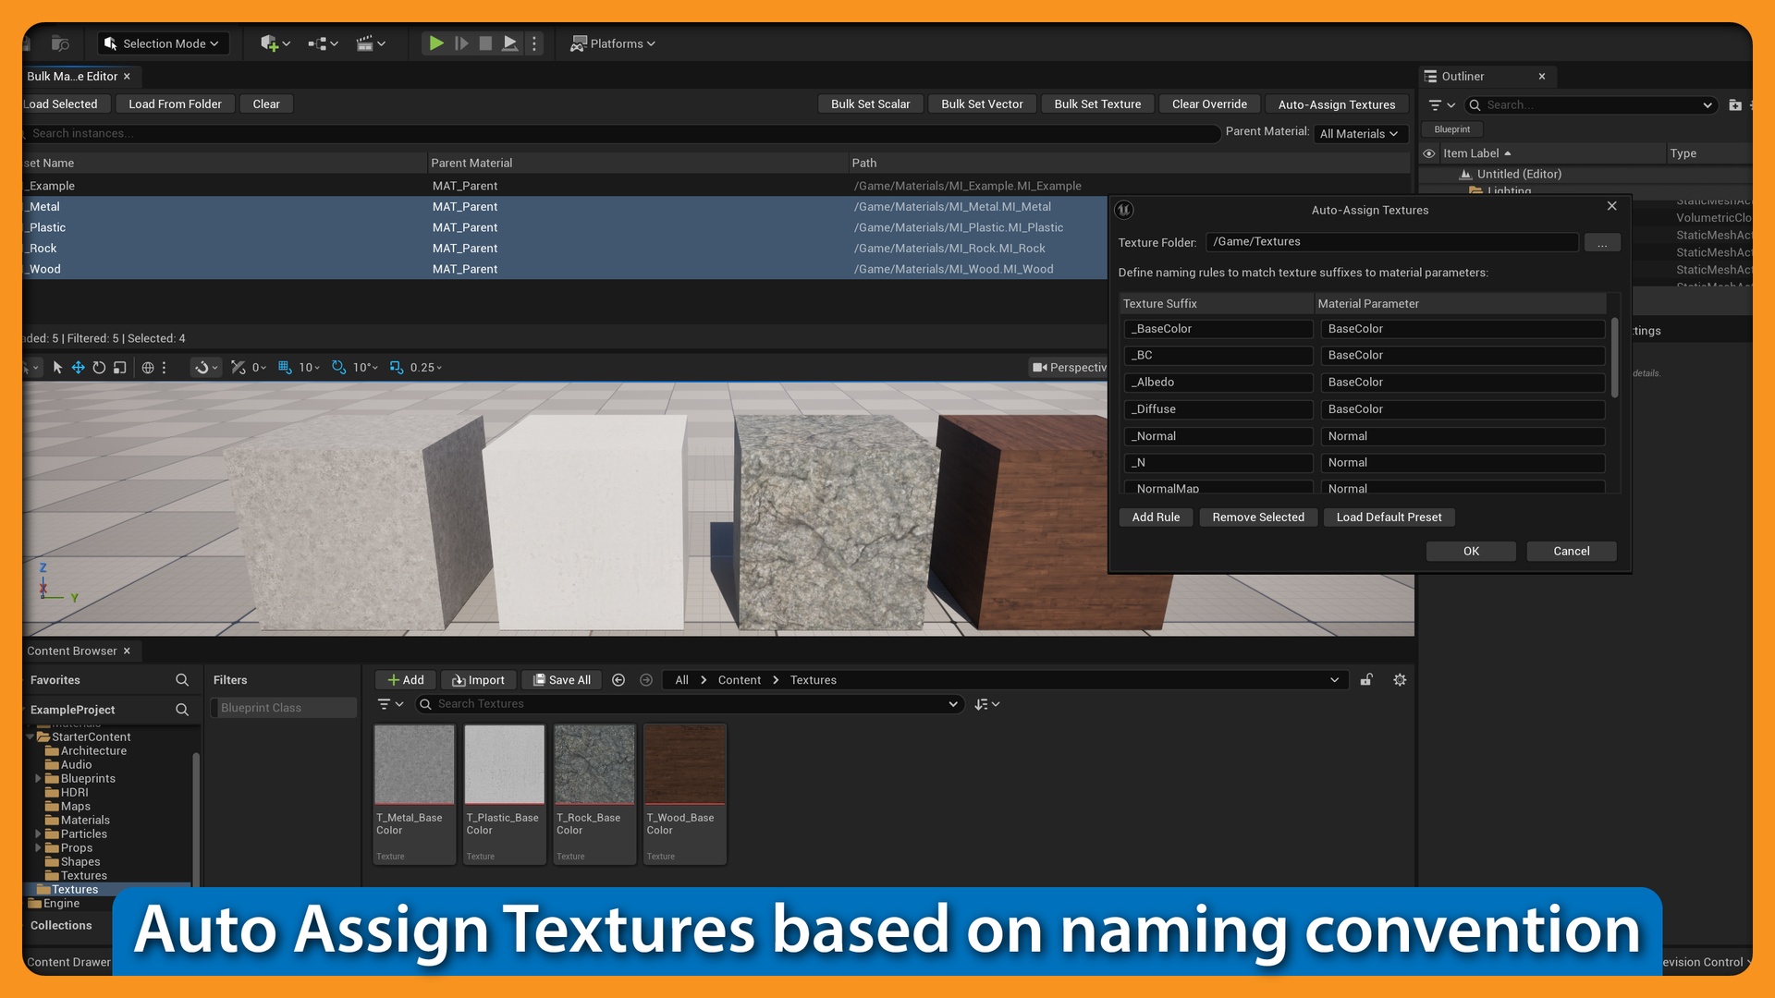This screenshot has height=998, width=1775.
Task: Click the Bulk Set Vector button
Action: [x=982, y=104]
